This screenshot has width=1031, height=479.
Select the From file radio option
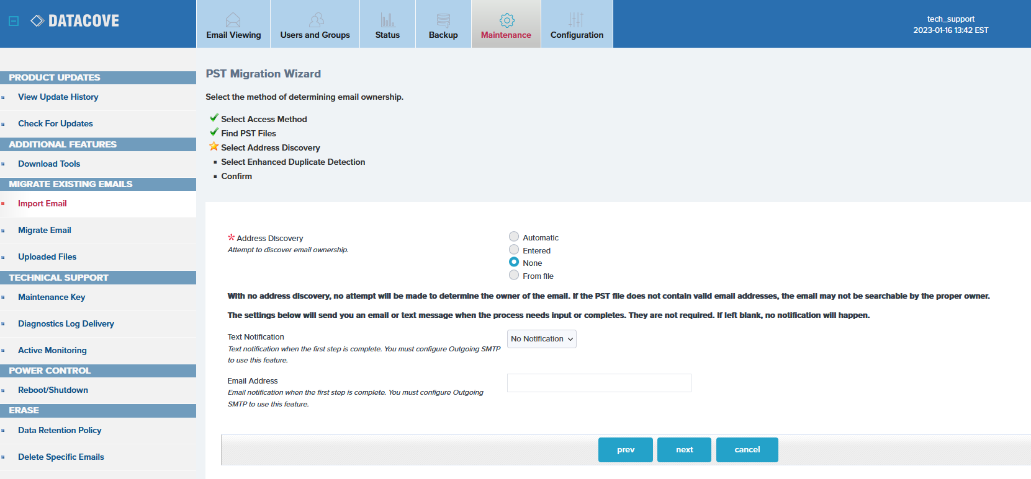click(514, 275)
